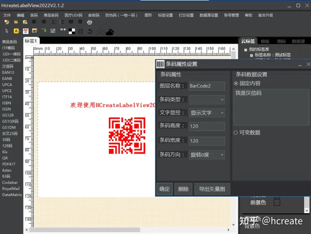Screen dimensions: 311x234
Task: Minimize the 条码属性设置 dialog
Action: [300, 65]
